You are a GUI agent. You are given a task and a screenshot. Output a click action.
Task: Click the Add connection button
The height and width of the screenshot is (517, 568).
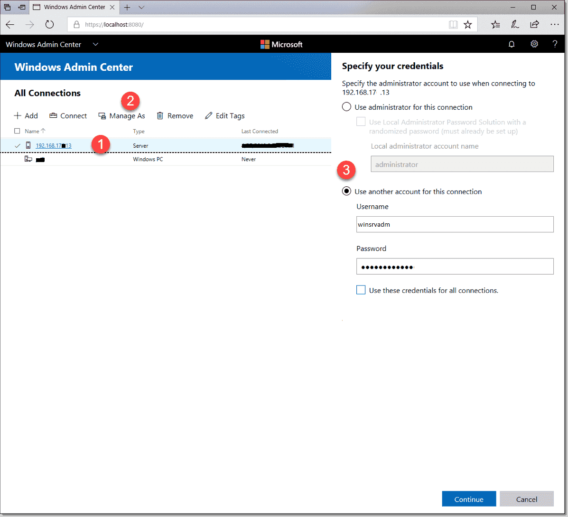pyautogui.click(x=26, y=116)
